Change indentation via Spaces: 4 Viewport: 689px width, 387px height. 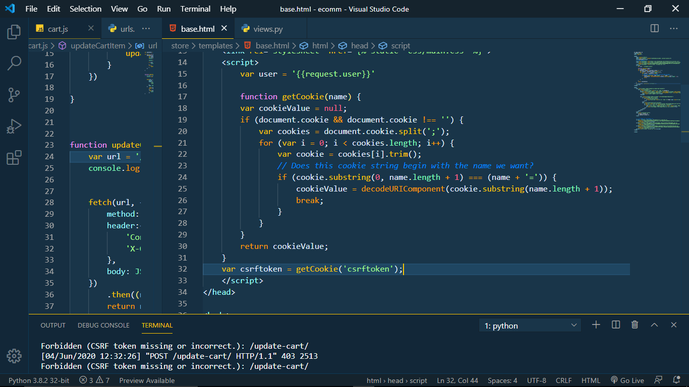tap(502, 380)
